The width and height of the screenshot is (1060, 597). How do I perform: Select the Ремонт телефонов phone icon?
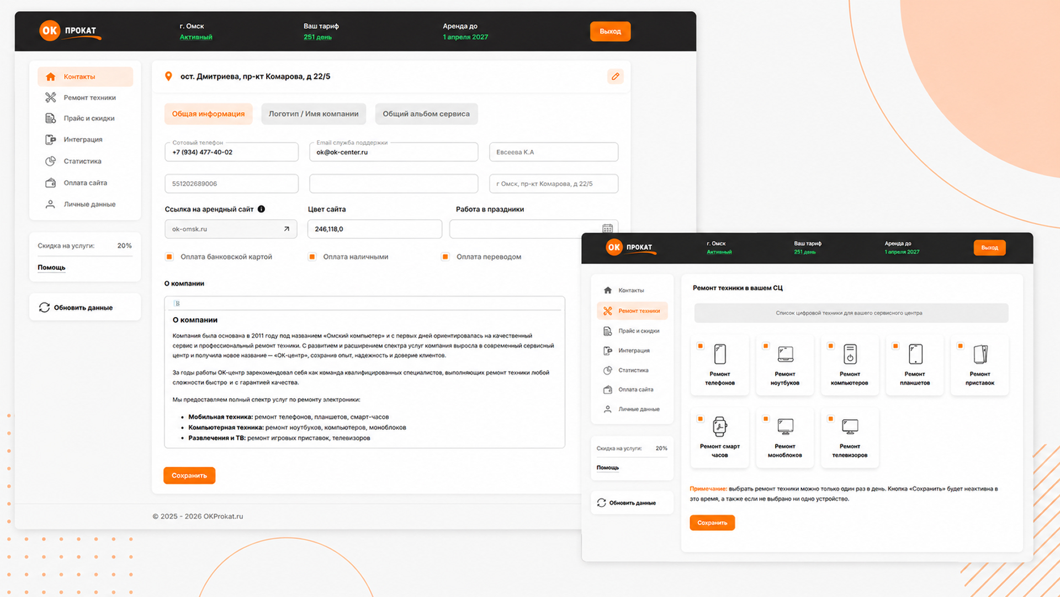(720, 354)
